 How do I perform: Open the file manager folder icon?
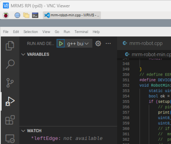pyautogui.click(x=26, y=15)
